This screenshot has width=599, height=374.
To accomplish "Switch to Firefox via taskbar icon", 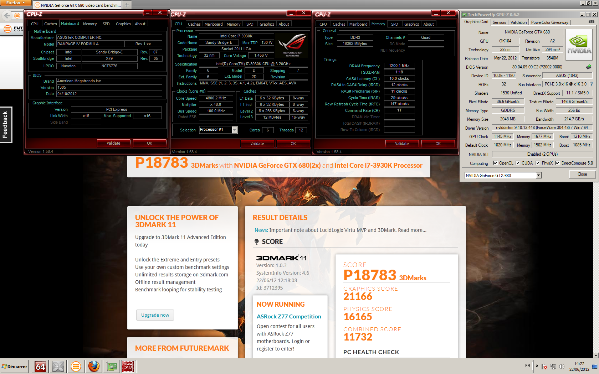I will pos(94,367).
